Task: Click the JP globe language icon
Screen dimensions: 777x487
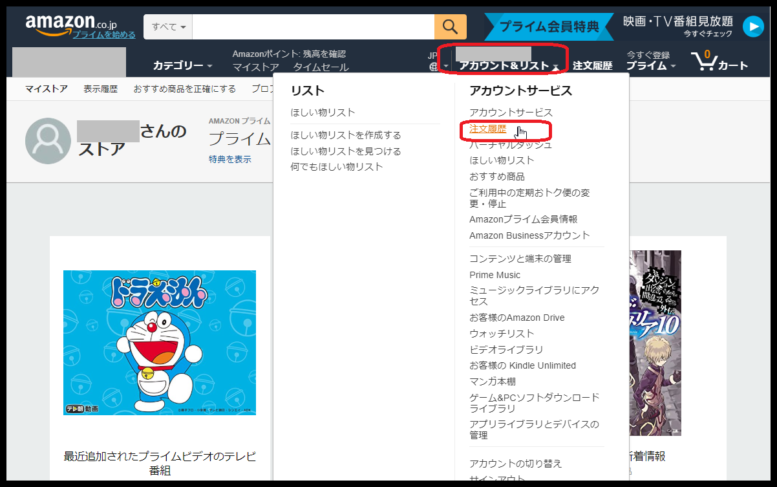Action: 433,66
